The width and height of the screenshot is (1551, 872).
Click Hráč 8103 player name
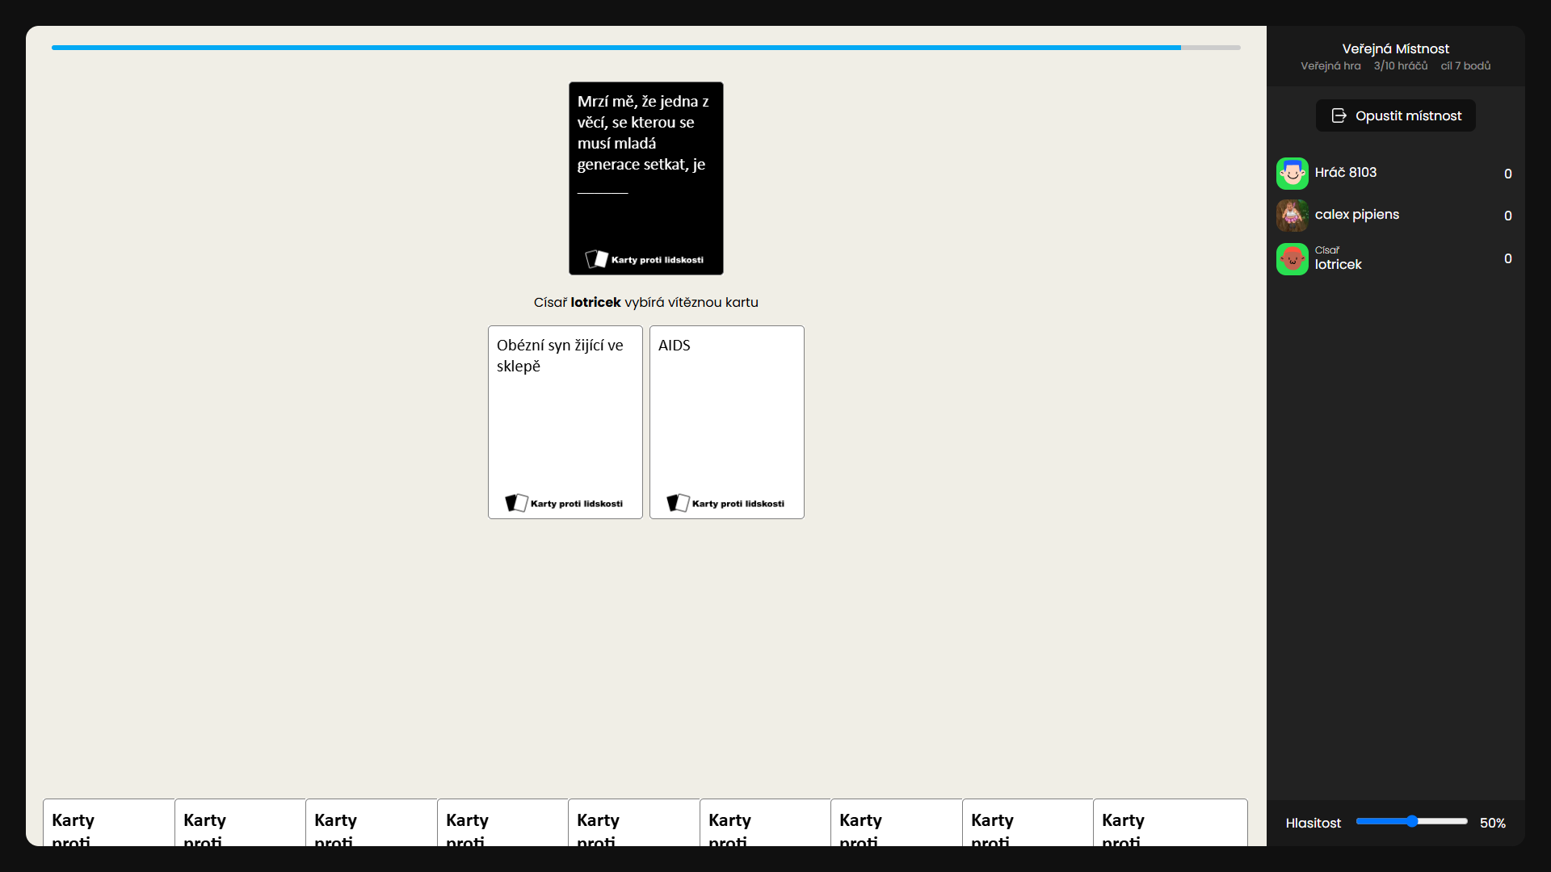click(x=1345, y=173)
